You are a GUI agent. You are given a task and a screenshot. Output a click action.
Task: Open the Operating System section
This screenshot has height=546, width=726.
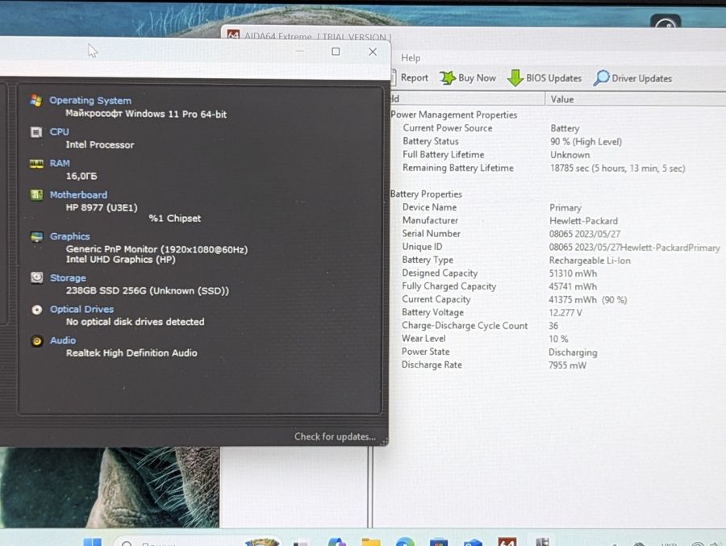[90, 101]
